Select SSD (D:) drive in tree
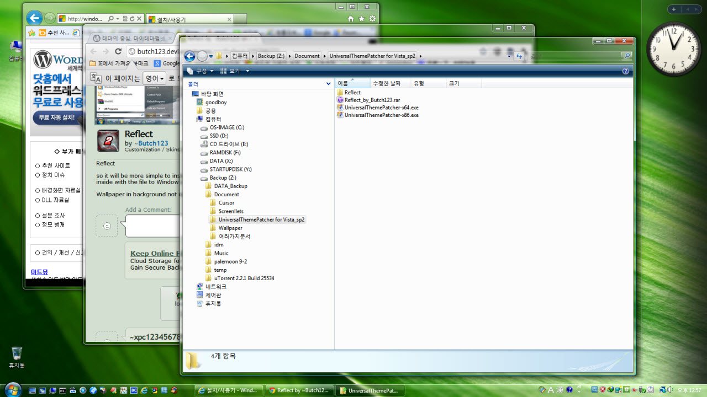 click(x=214, y=136)
